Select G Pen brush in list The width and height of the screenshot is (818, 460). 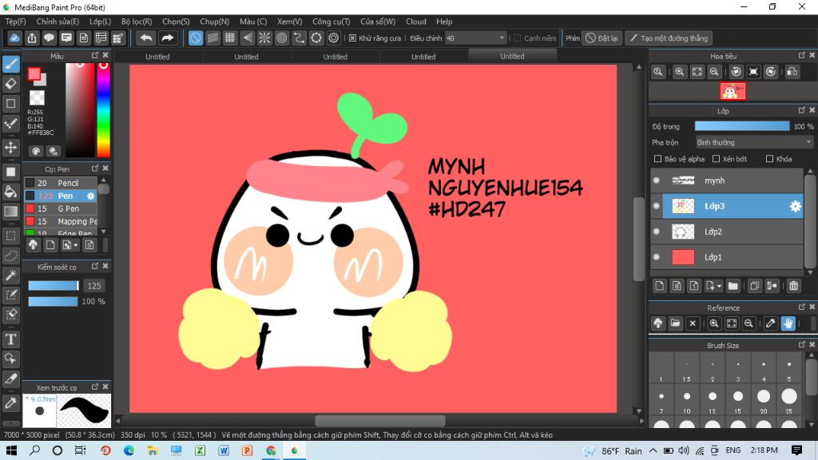(61, 208)
